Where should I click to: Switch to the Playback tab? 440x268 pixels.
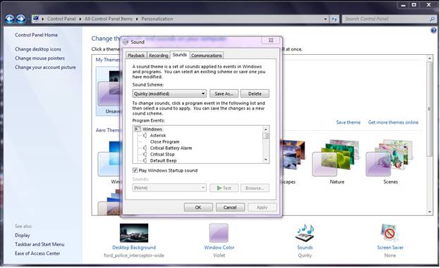click(x=136, y=56)
